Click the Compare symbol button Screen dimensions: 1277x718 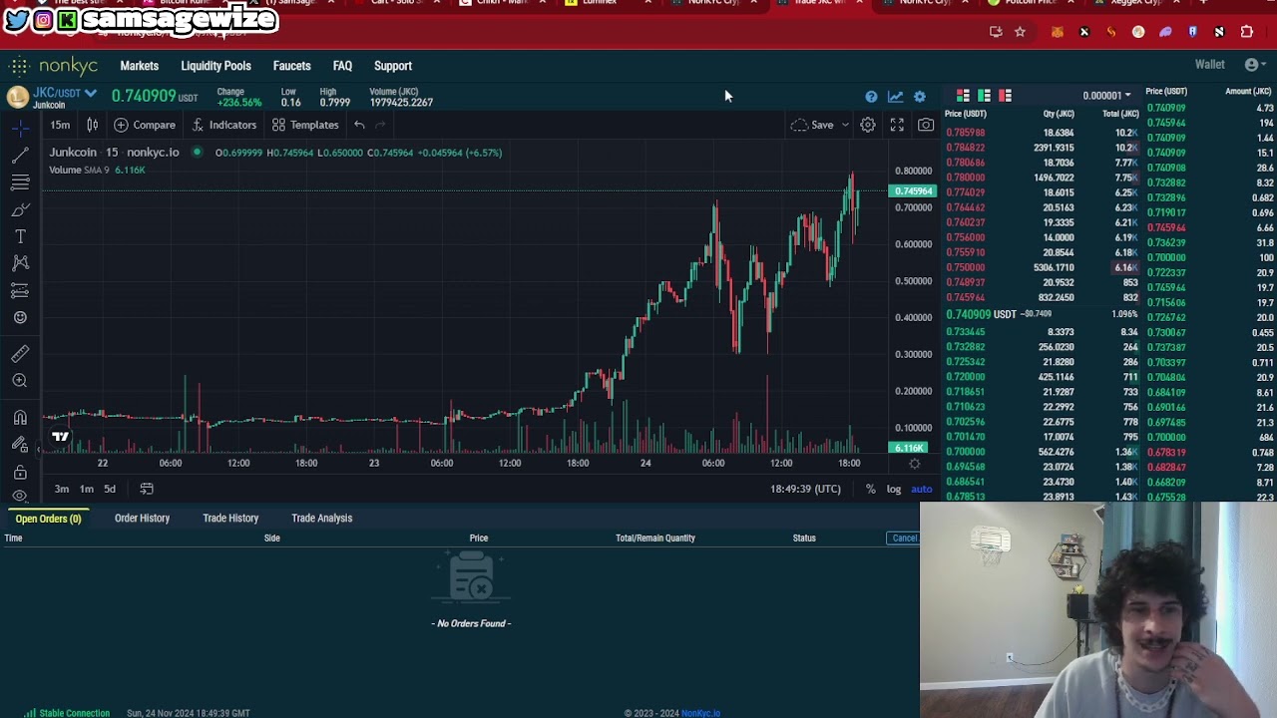click(145, 125)
